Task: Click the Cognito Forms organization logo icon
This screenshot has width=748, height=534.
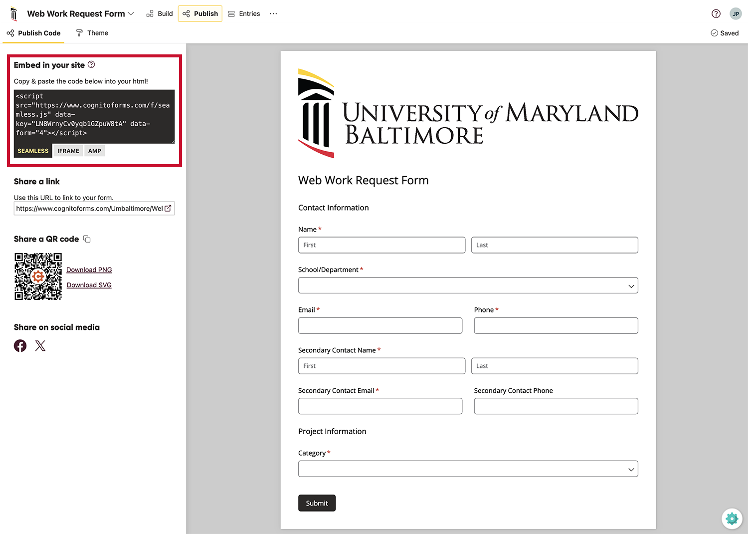Action: click(14, 13)
